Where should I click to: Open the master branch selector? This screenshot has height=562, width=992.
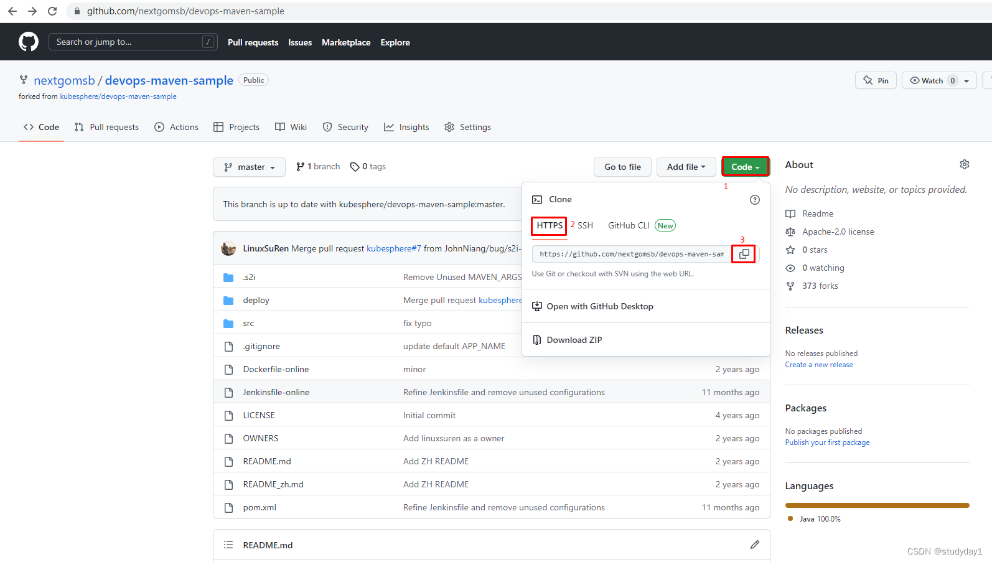click(249, 167)
